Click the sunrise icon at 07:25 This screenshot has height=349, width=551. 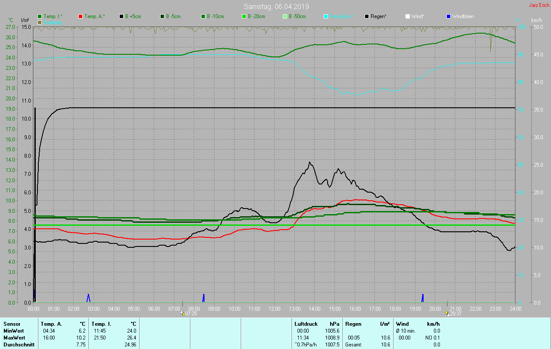(x=183, y=314)
